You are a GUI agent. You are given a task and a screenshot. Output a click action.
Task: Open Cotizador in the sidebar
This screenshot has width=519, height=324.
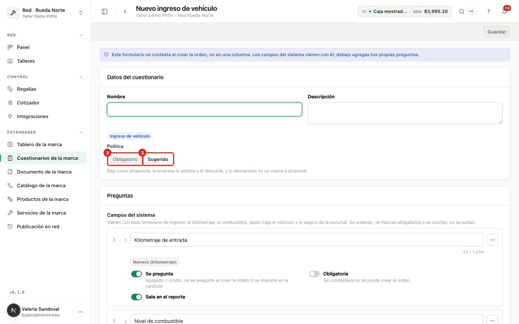(x=45, y=103)
